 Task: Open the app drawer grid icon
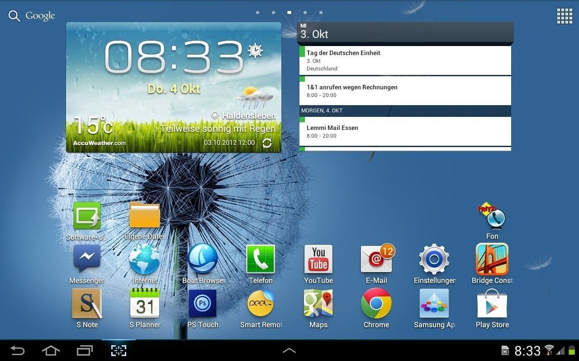565,16
